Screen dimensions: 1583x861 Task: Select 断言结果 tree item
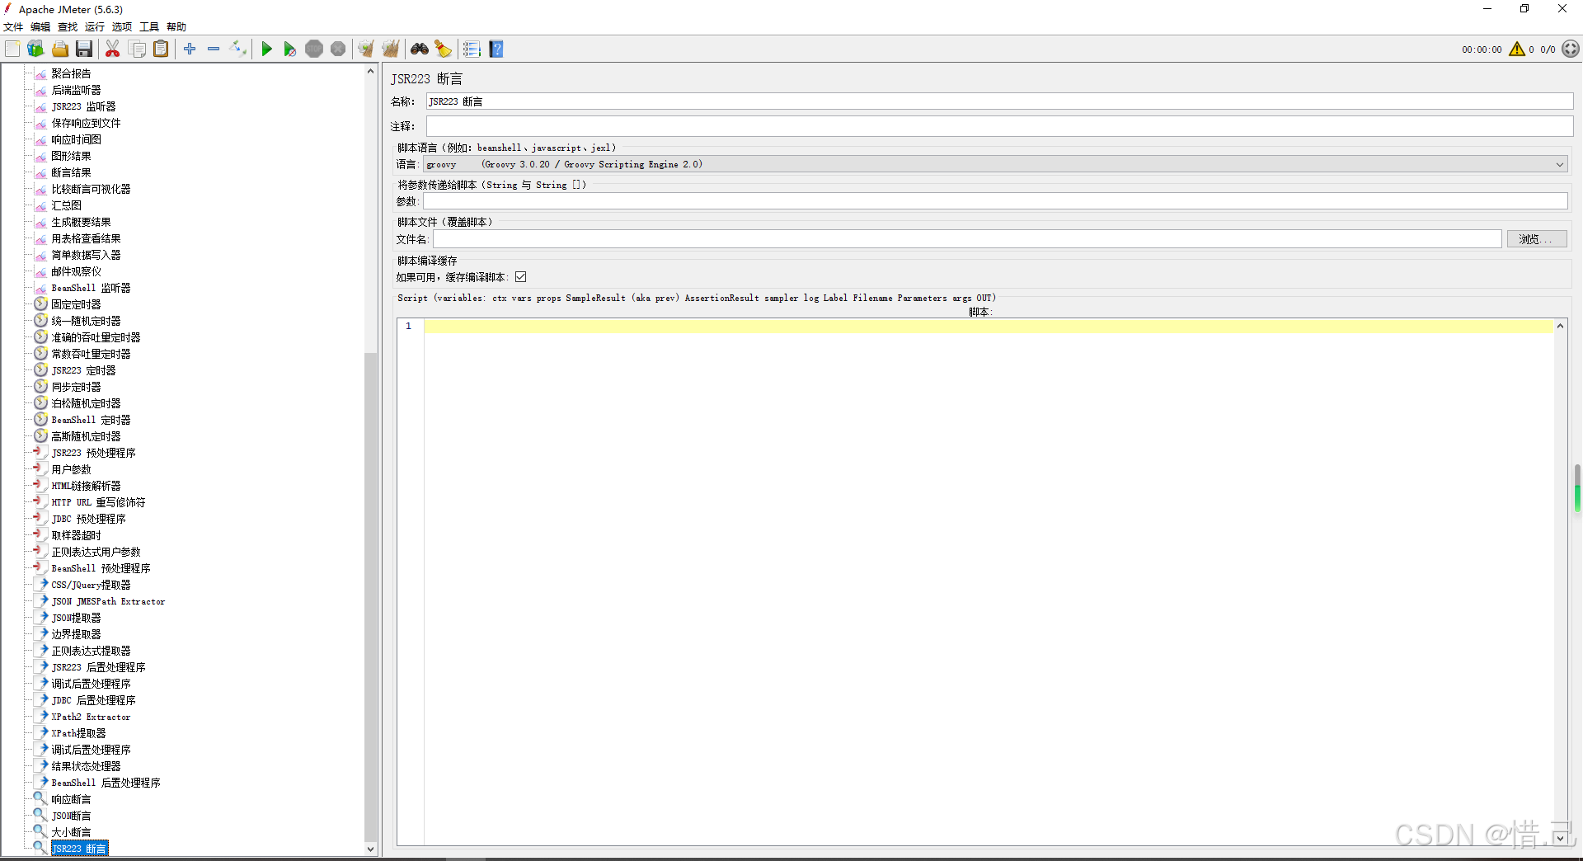(x=71, y=172)
